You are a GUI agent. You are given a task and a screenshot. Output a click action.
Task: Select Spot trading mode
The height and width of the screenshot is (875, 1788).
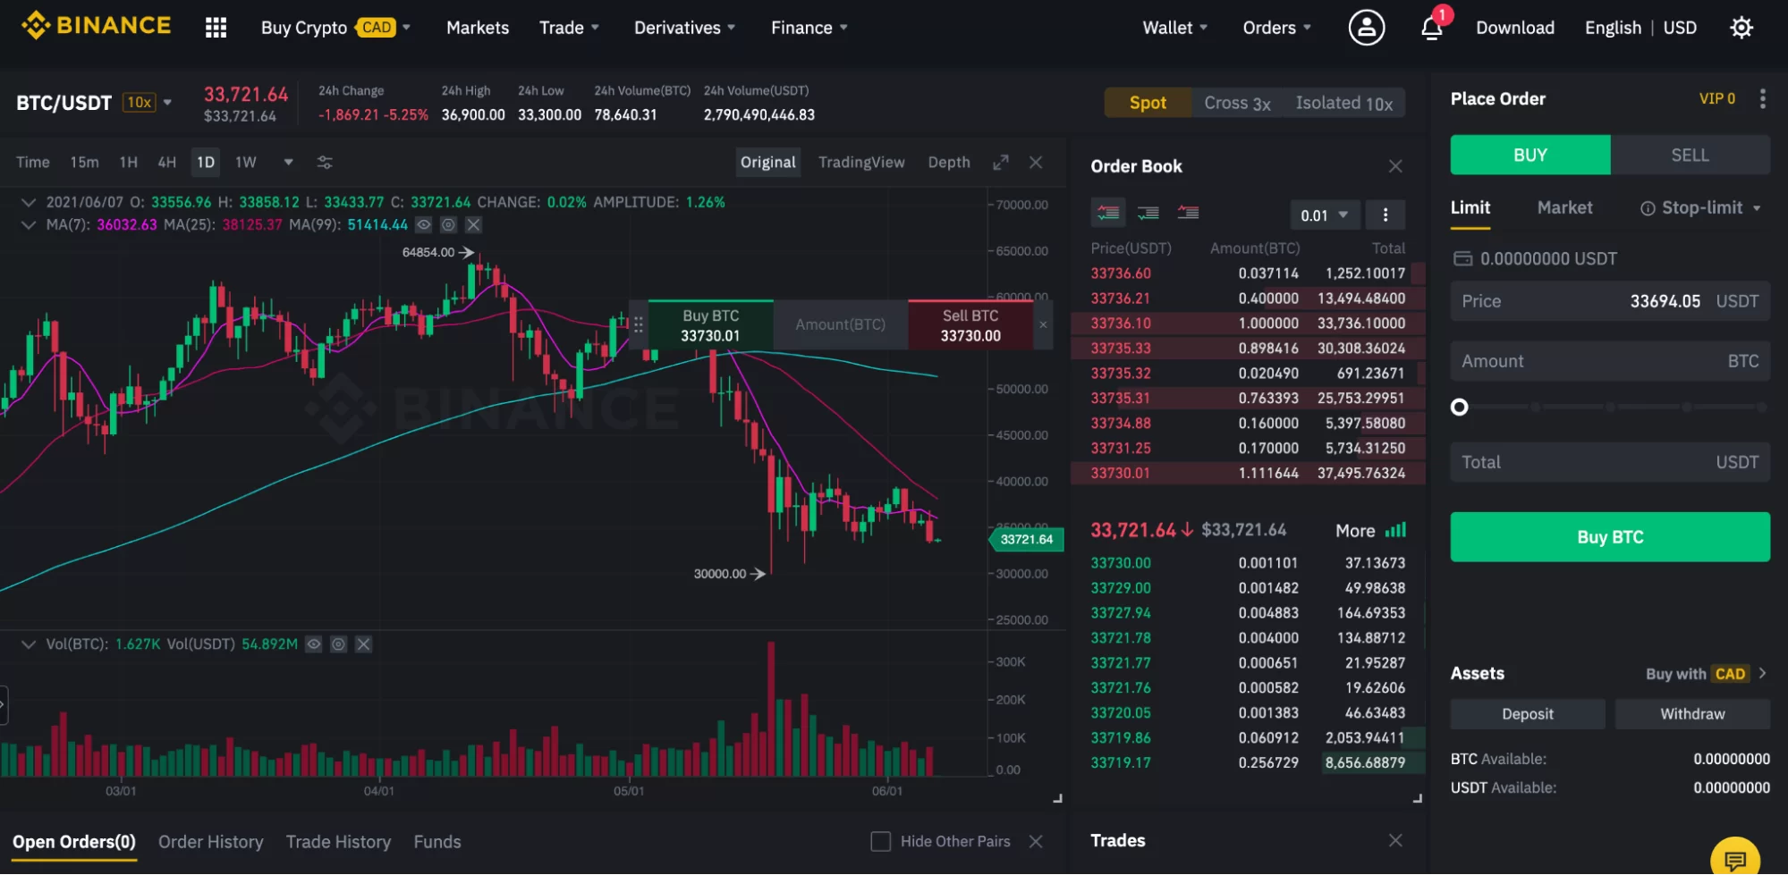click(x=1148, y=103)
